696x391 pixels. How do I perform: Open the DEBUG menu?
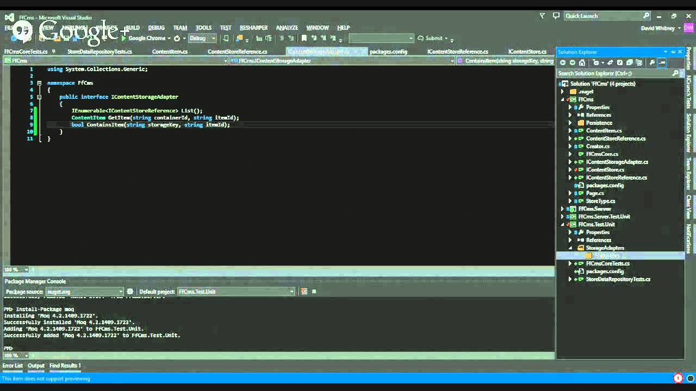[x=156, y=28]
